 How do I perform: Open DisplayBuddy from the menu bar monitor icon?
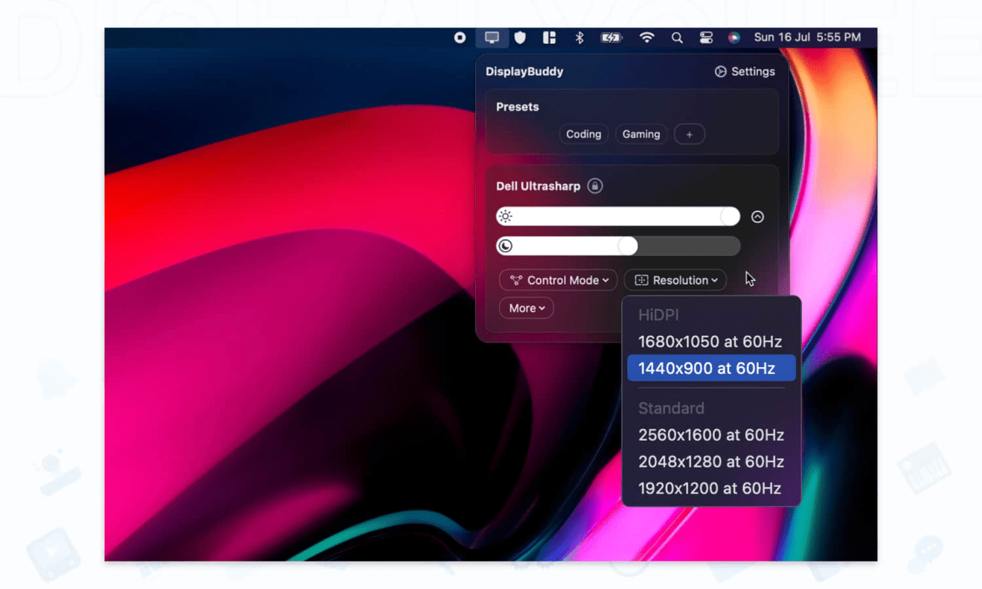tap(492, 38)
